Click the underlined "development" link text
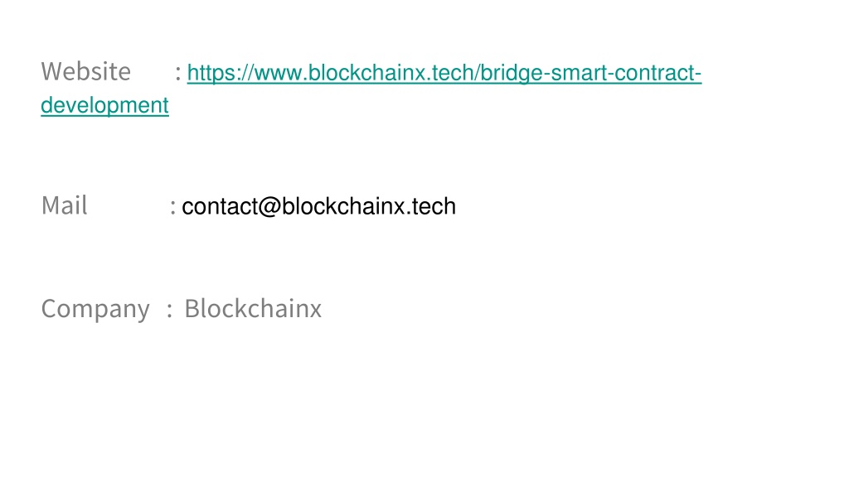The image size is (849, 477). 105,105
